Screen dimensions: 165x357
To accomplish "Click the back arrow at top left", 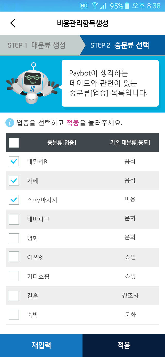I will [x=13, y=23].
